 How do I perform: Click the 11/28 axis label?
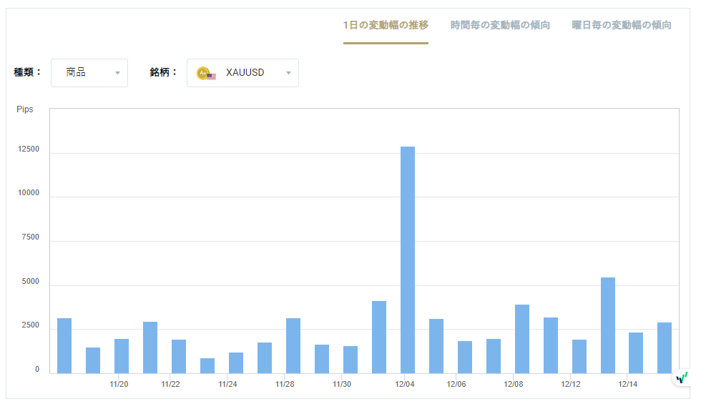[x=285, y=385]
